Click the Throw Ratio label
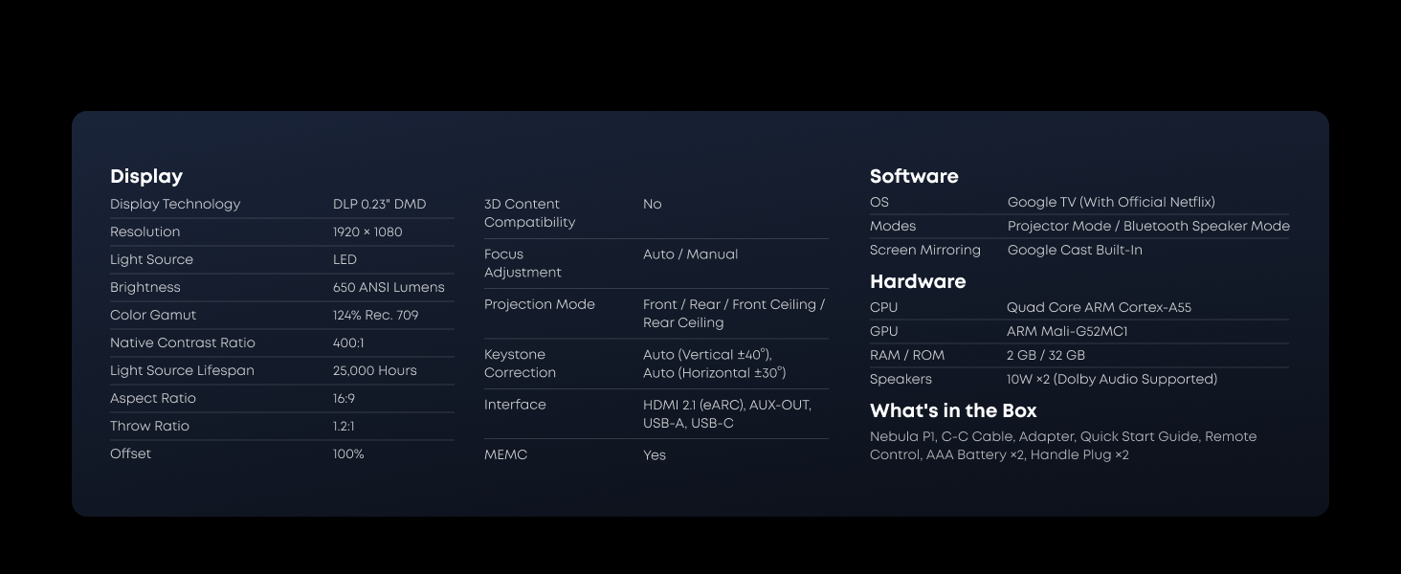 pos(149,426)
